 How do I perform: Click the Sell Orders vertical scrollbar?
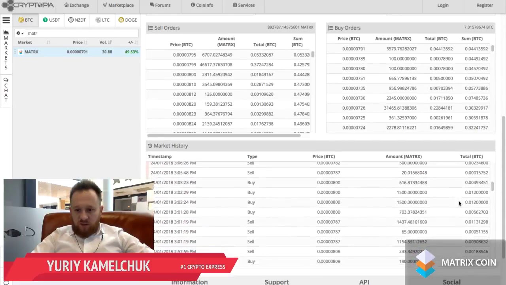coord(313,54)
